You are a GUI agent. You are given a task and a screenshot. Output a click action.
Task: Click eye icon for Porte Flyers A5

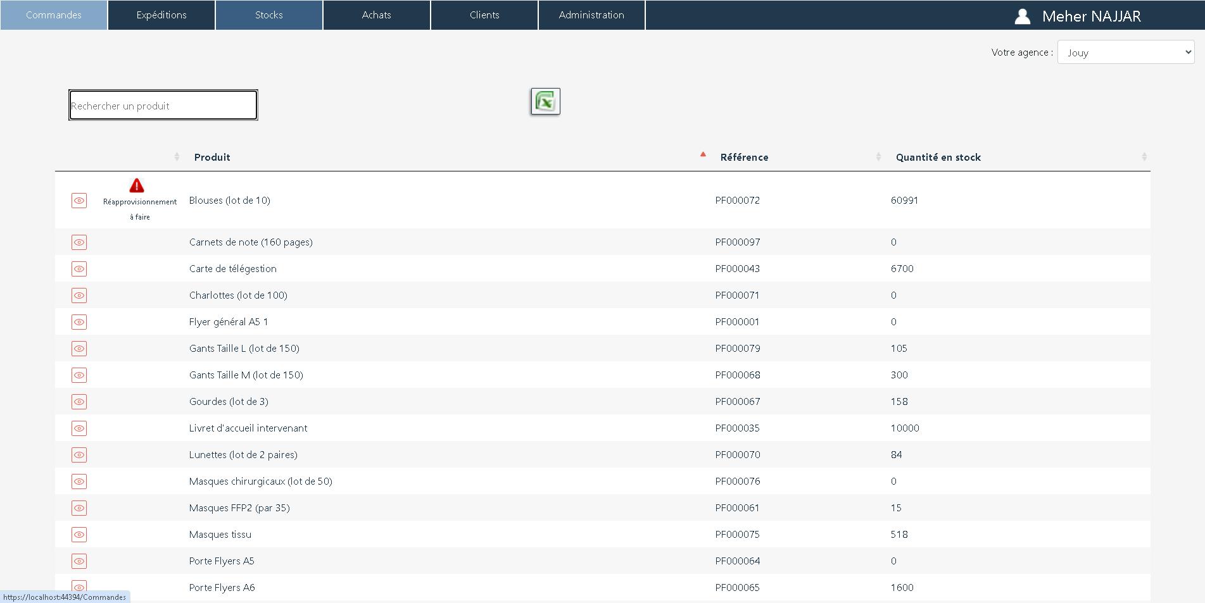79,561
